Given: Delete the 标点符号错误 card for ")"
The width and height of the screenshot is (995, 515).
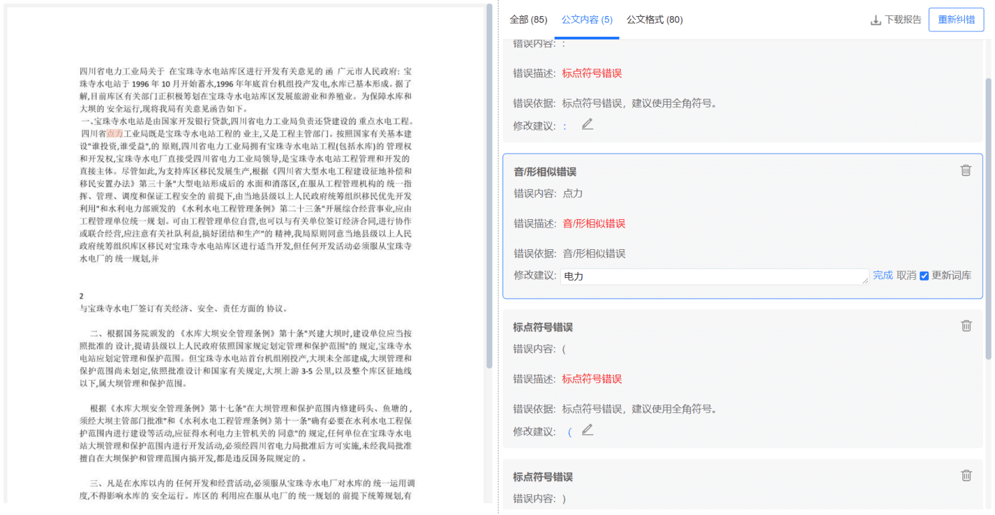Looking at the screenshot, I should pyautogui.click(x=966, y=476).
